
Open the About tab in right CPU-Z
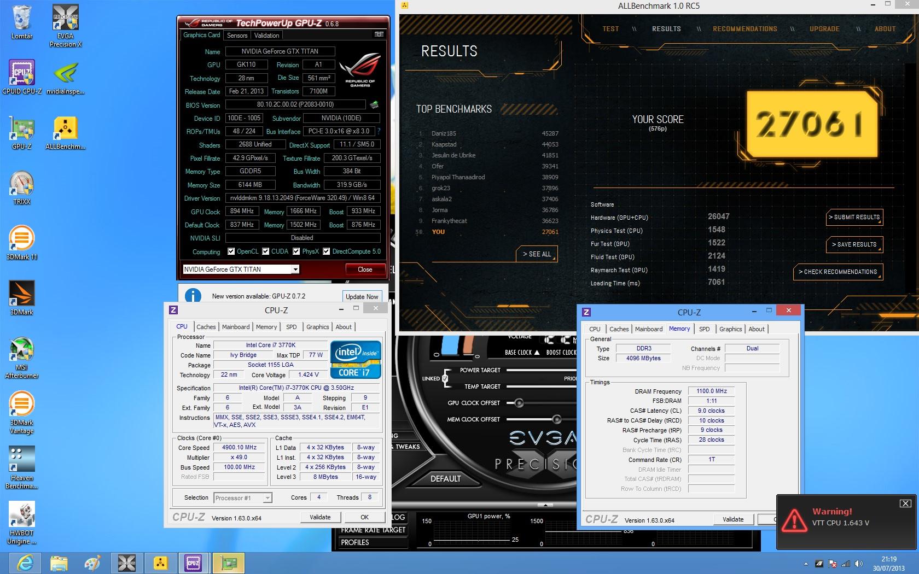pyautogui.click(x=757, y=329)
